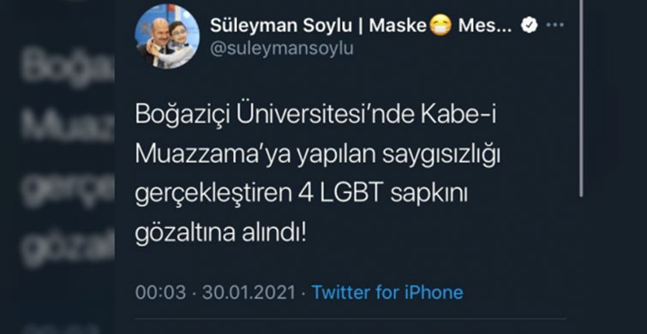
Task: Click the 'gözaltına alındı!' last line
Action: pyautogui.click(x=221, y=234)
